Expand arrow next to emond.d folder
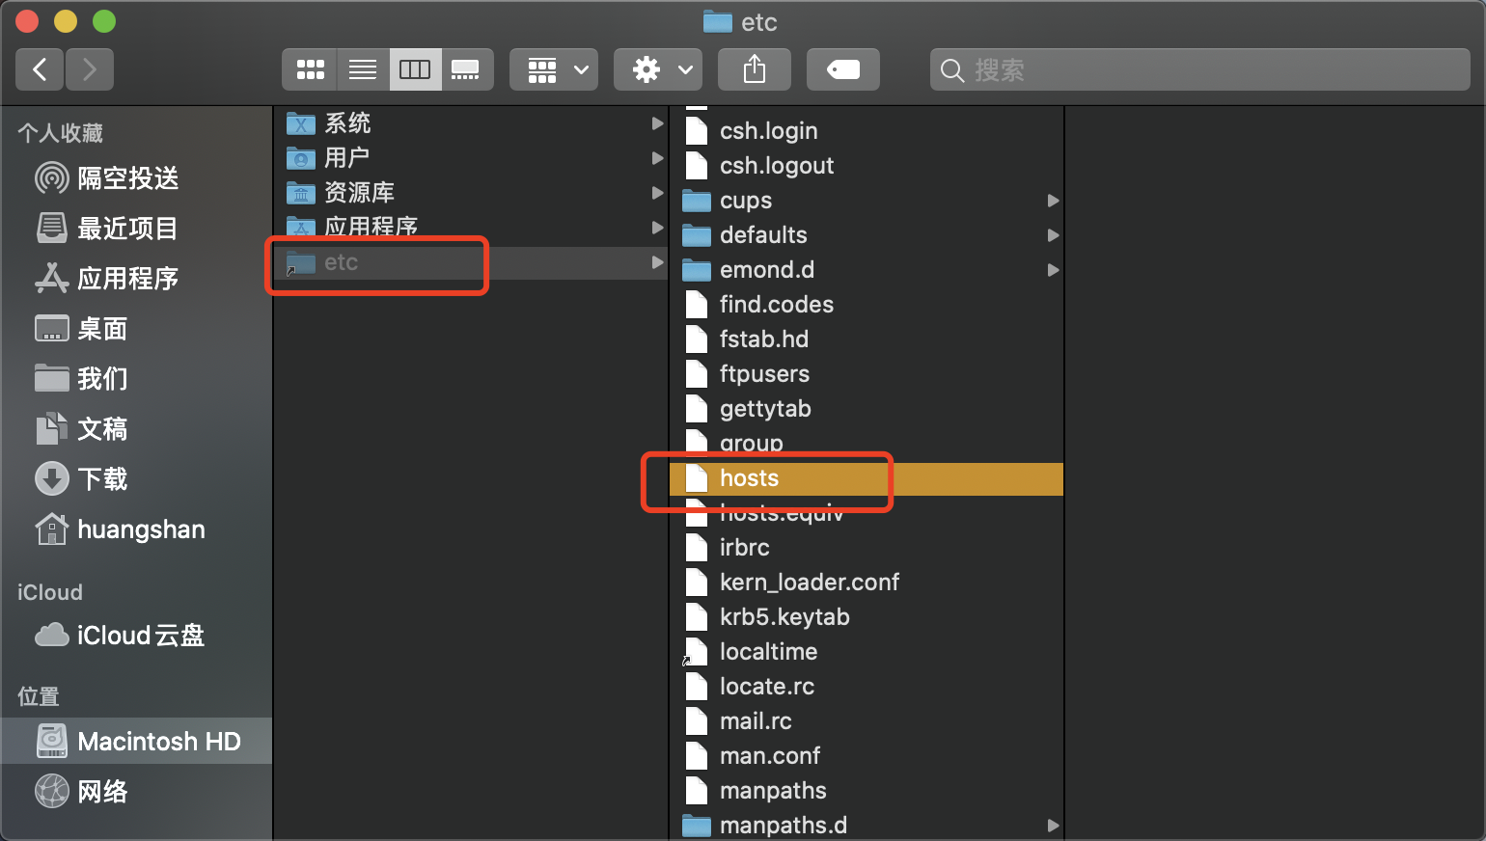This screenshot has height=841, width=1486. point(1053,270)
